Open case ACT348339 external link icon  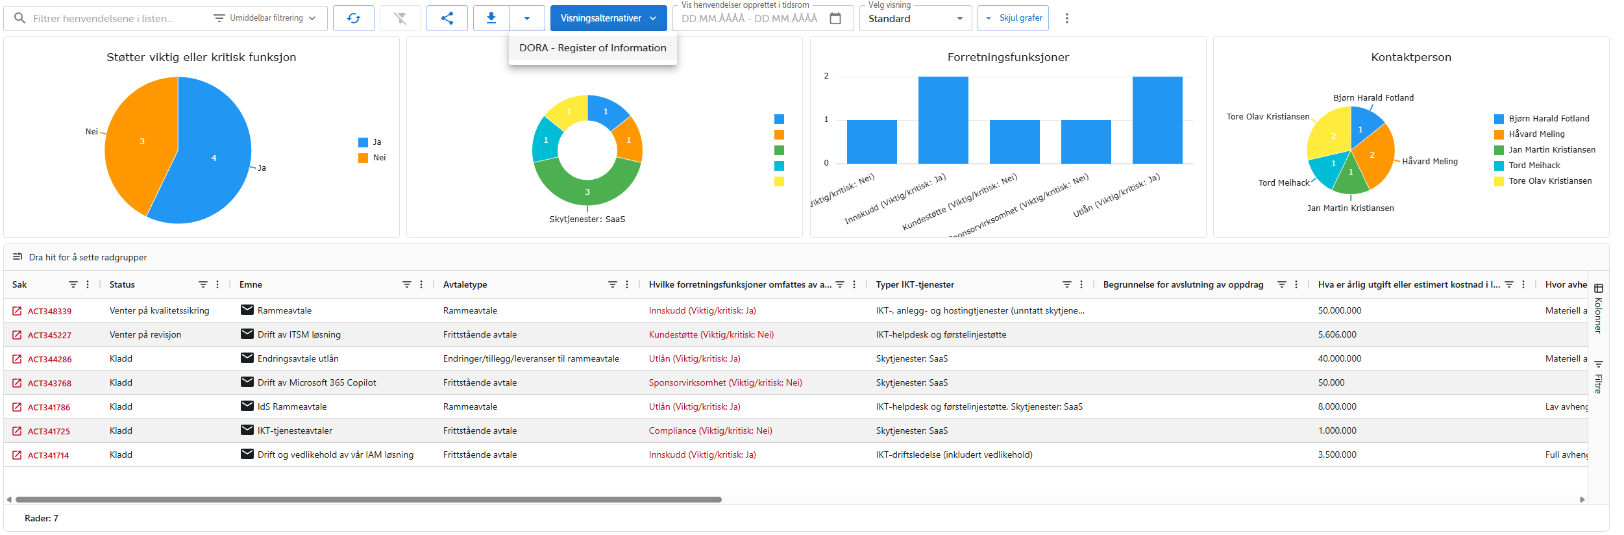[17, 311]
